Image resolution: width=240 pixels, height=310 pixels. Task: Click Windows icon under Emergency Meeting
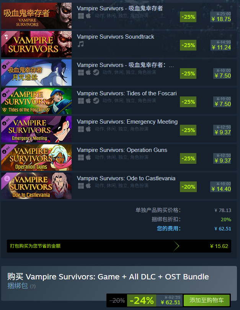(x=81, y=129)
